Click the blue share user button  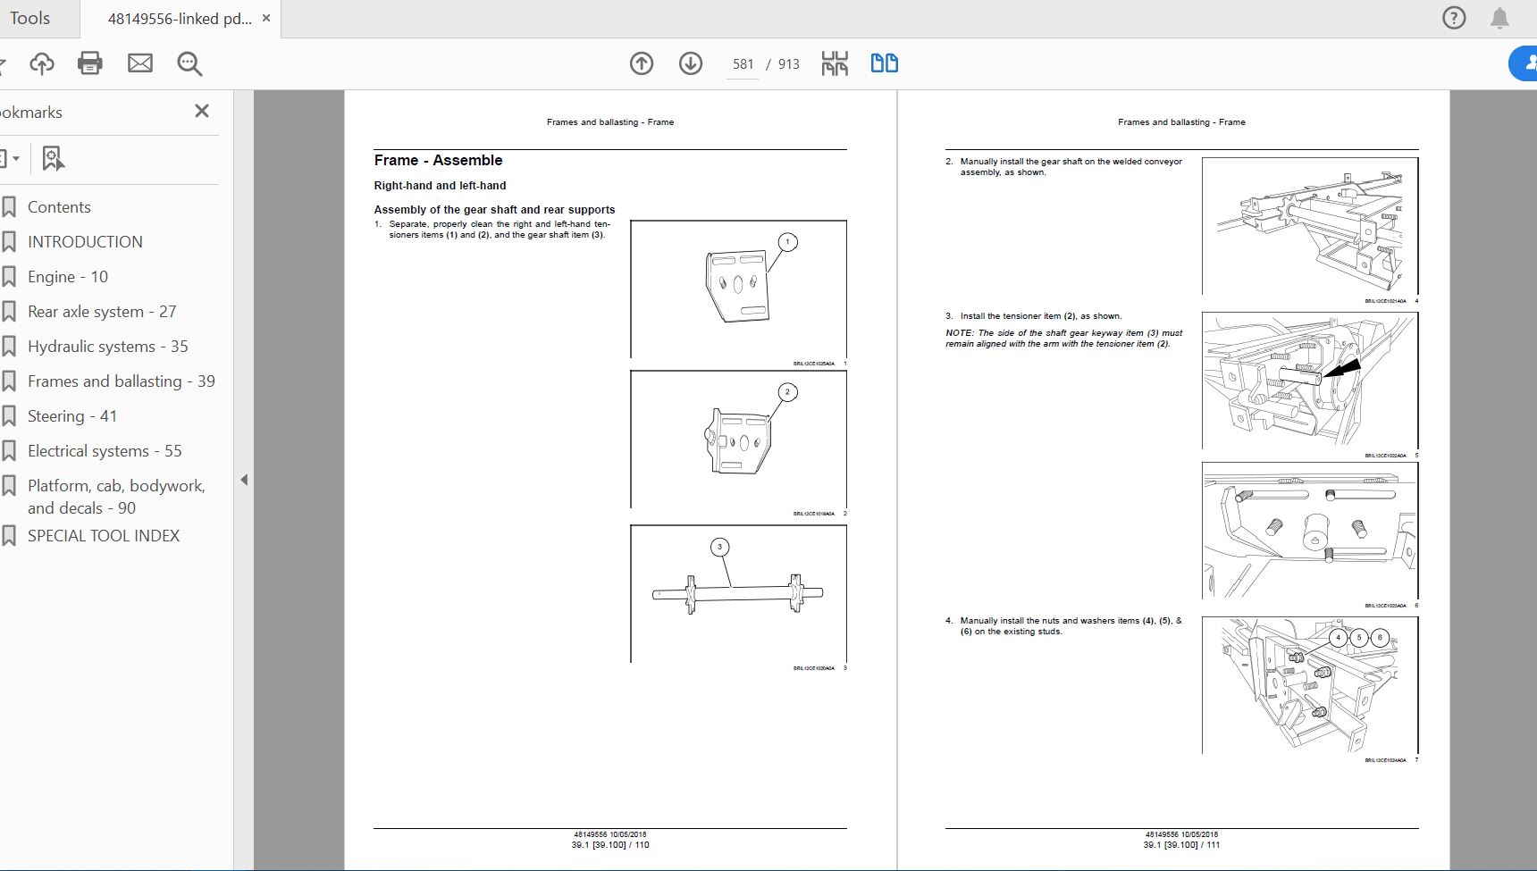coord(1524,63)
